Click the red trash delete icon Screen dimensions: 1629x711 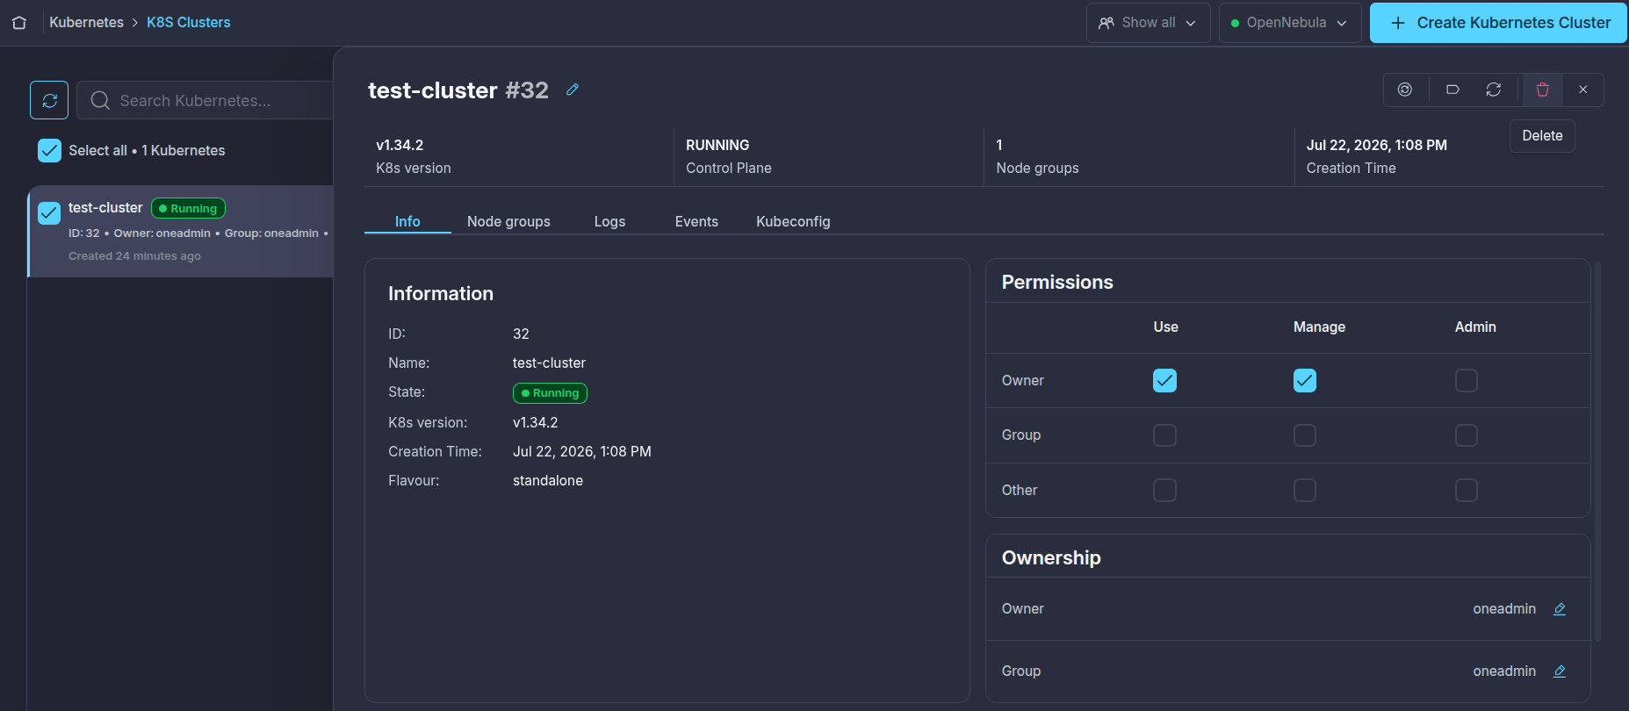(x=1542, y=90)
